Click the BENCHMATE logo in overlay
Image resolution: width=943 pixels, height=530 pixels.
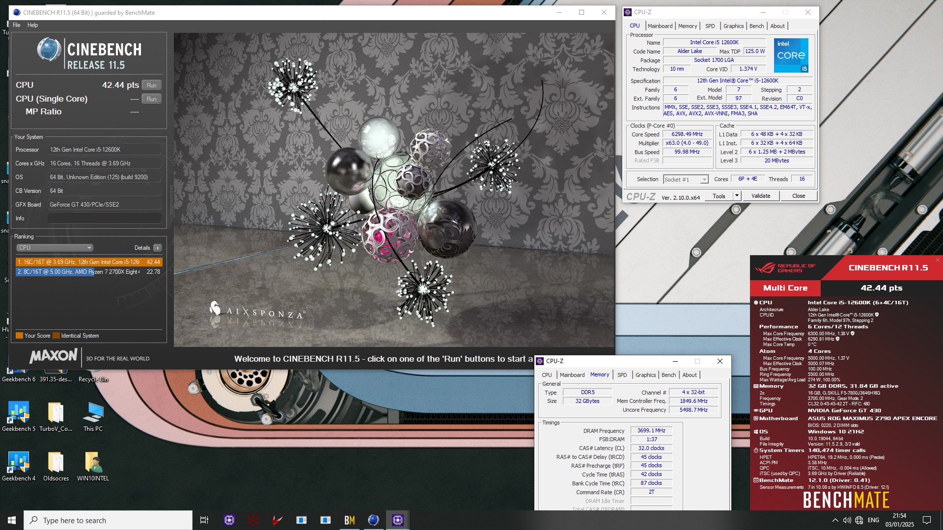click(x=846, y=500)
